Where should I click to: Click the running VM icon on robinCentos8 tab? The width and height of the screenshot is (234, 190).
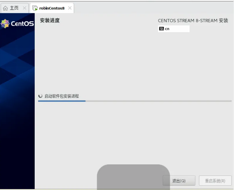pyautogui.click(x=35, y=8)
